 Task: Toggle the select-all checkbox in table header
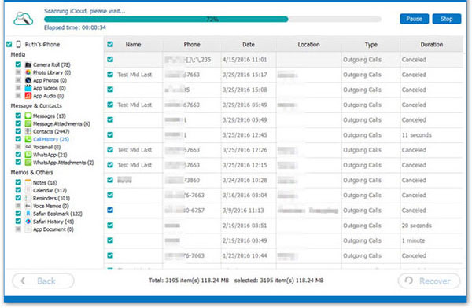pyautogui.click(x=110, y=44)
